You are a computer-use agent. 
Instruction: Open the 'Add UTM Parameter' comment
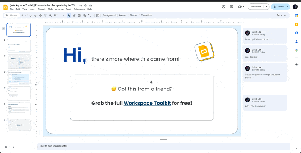pos(265,102)
